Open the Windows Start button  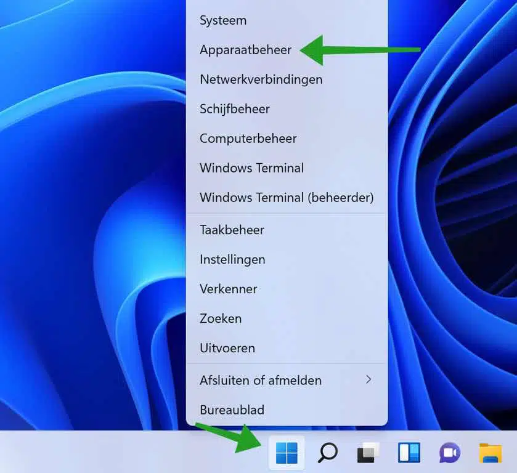(x=287, y=453)
